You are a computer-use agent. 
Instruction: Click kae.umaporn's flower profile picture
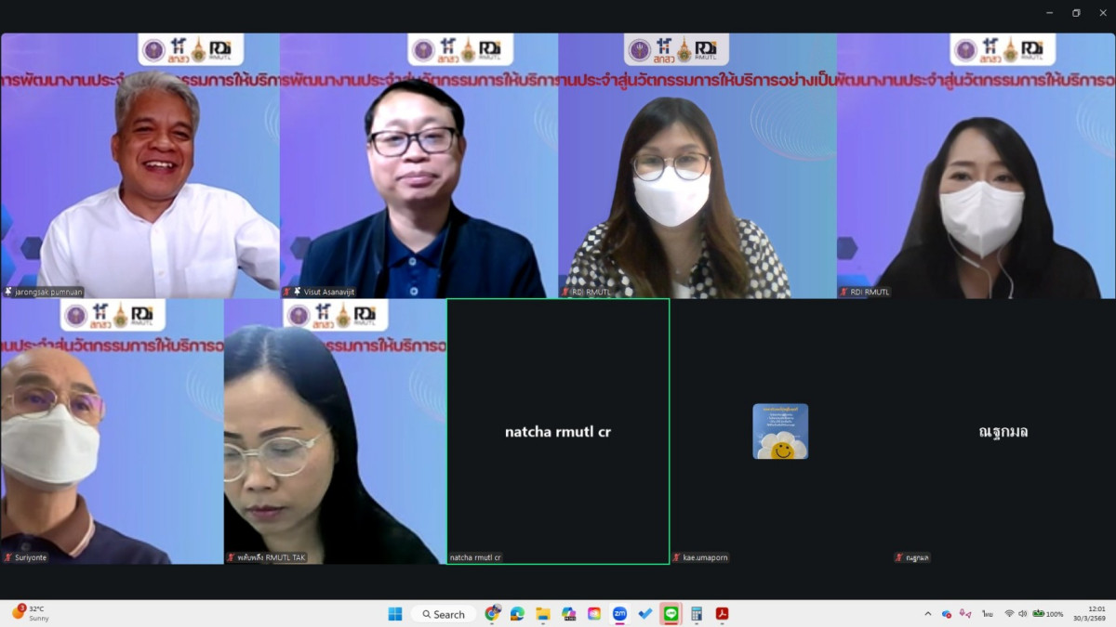[780, 431]
